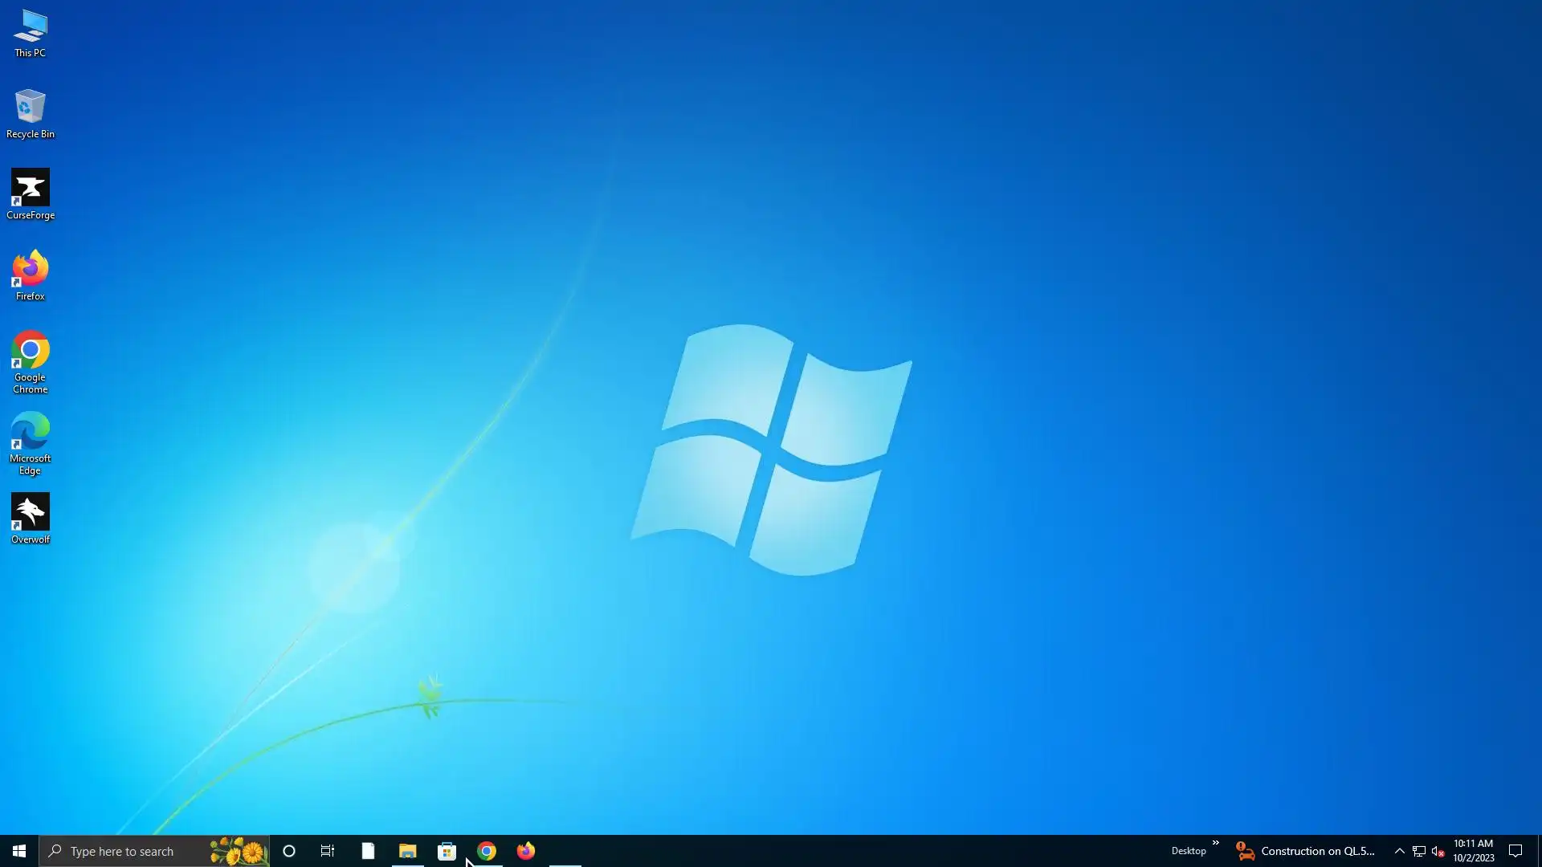
Task: Open File Explorer from taskbar
Action: [407, 851]
